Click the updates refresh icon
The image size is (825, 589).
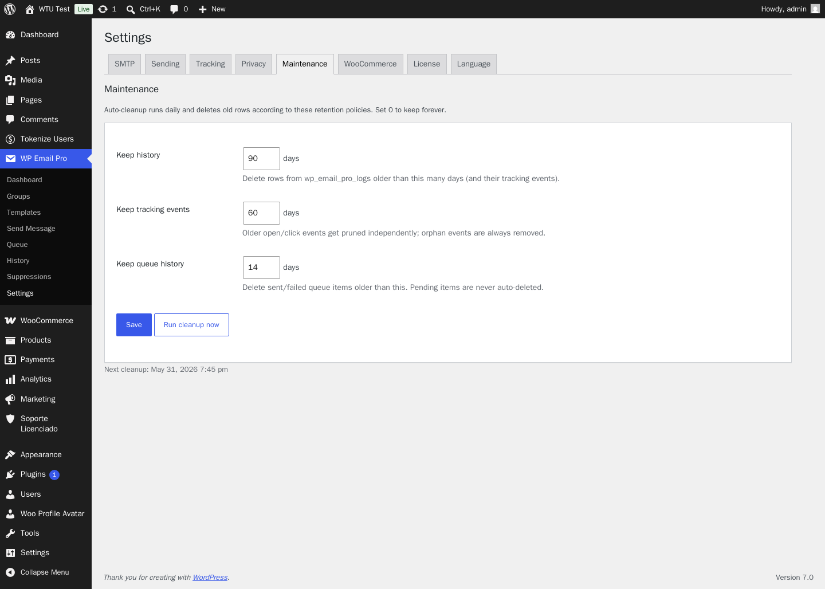(x=103, y=9)
